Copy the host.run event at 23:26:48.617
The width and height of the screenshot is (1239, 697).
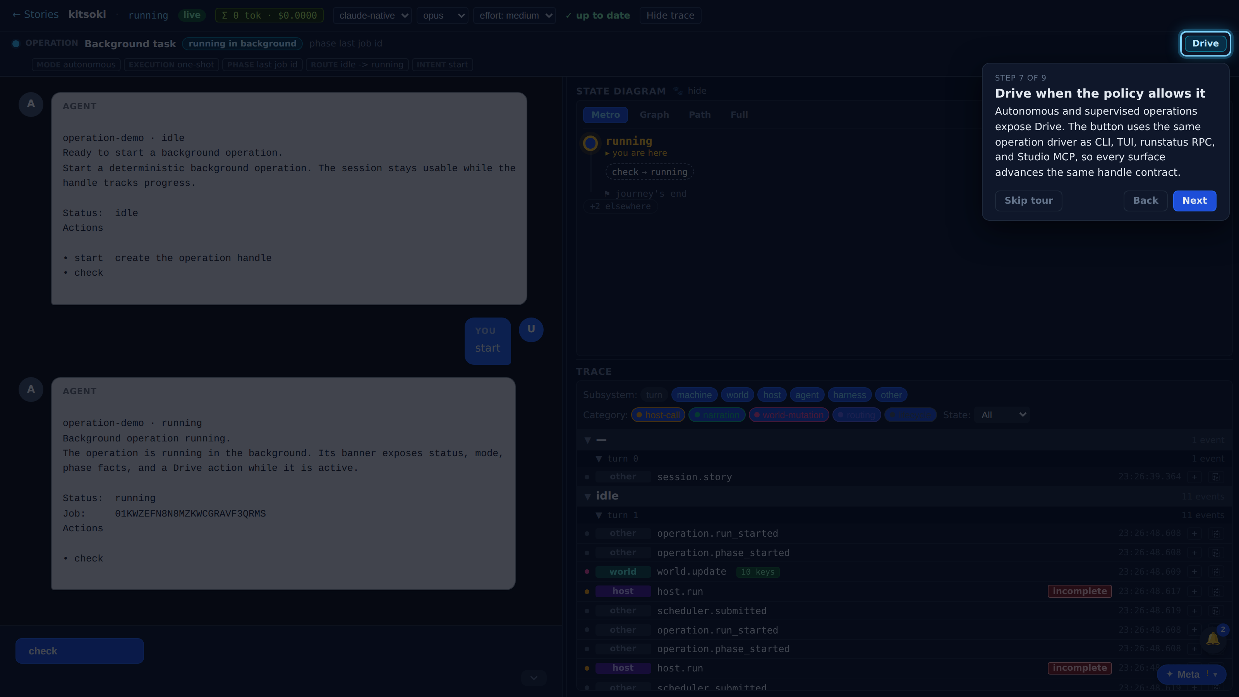1215,591
